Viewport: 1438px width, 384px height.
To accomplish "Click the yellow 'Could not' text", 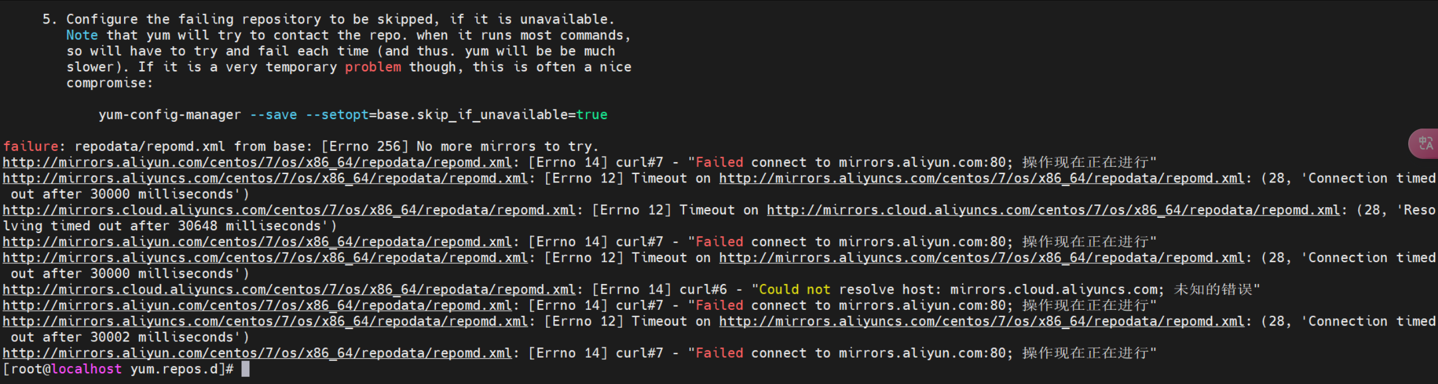I will 795,290.
